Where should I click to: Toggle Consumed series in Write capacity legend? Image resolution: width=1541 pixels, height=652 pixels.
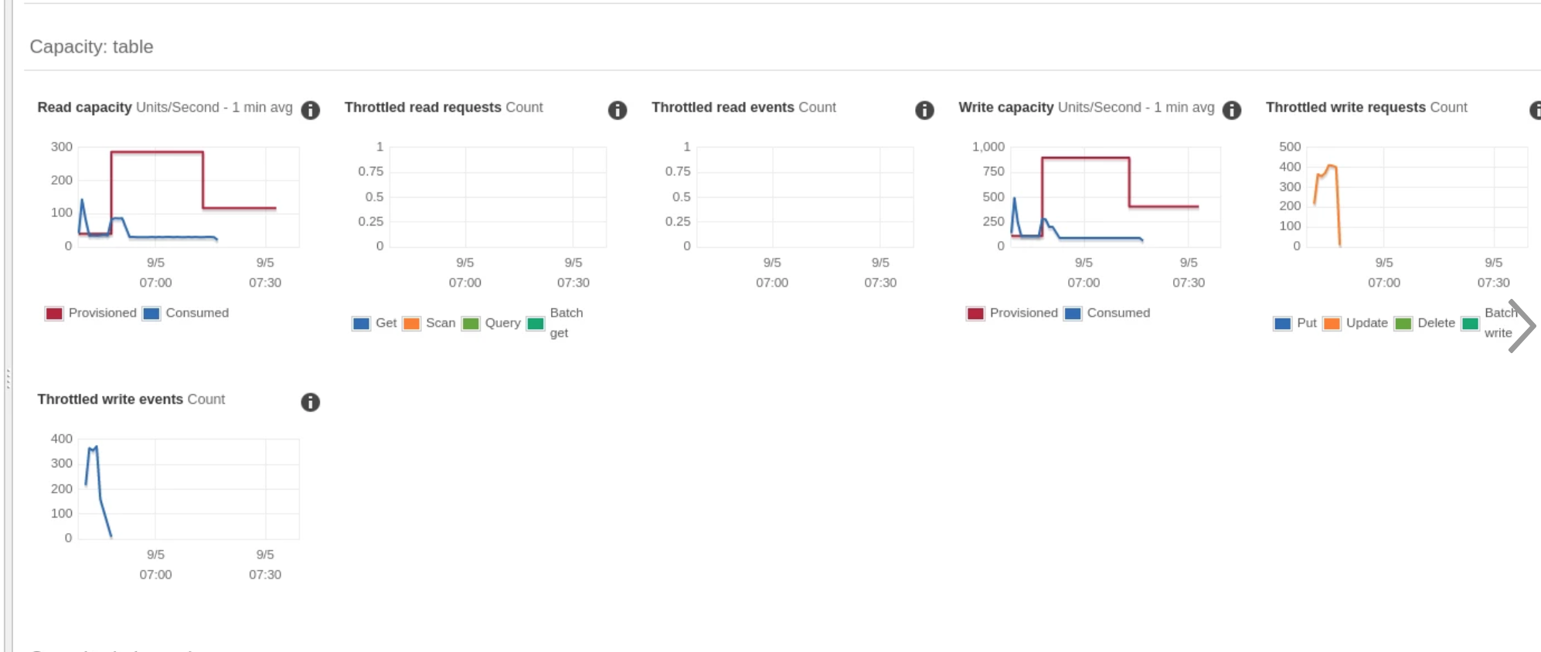click(1073, 314)
